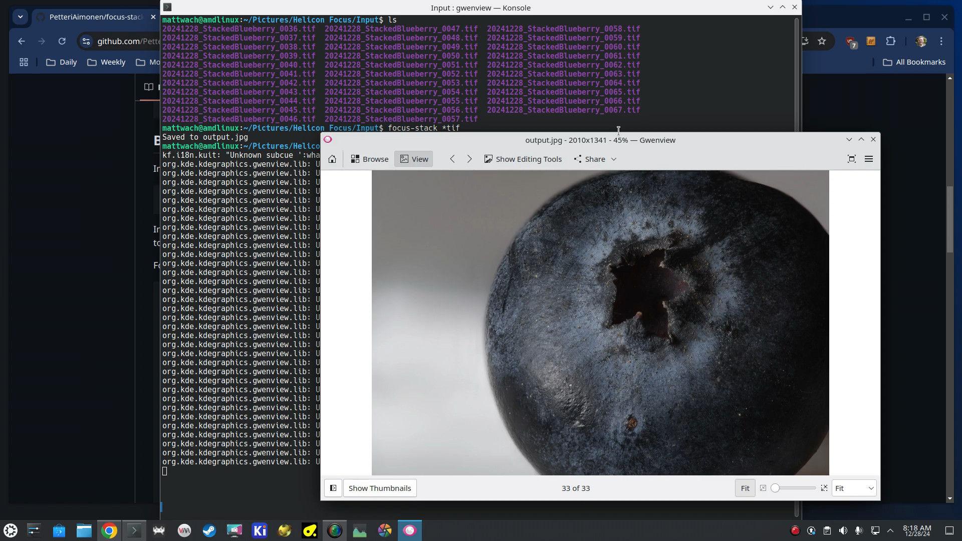962x541 pixels.
Task: Open KDE application launcher
Action: coord(11,530)
